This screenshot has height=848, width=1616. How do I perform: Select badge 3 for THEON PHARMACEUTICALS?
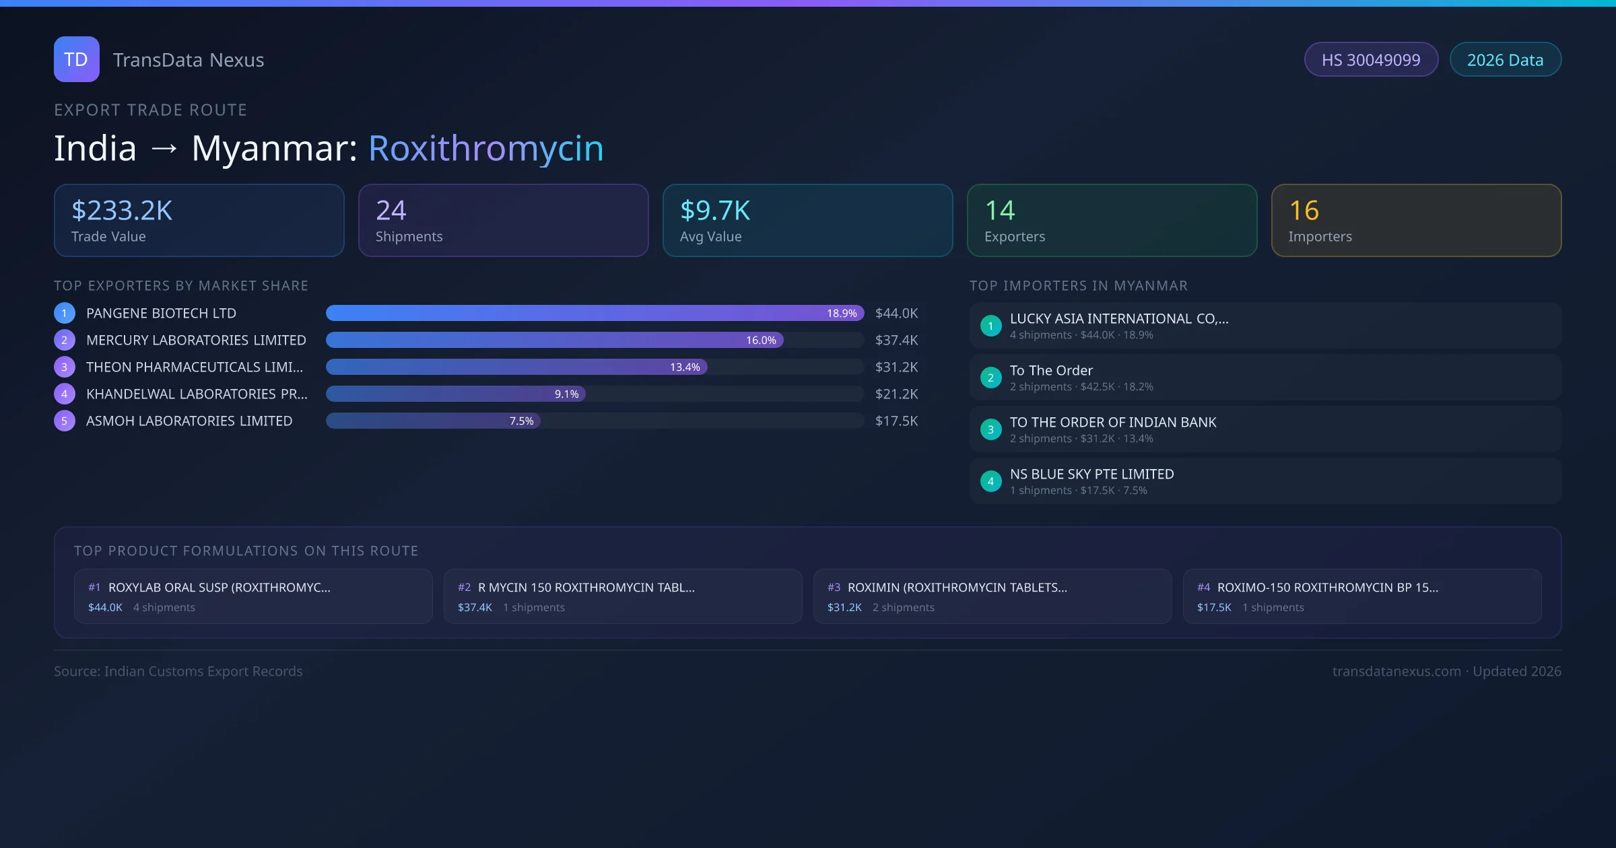[64, 367]
